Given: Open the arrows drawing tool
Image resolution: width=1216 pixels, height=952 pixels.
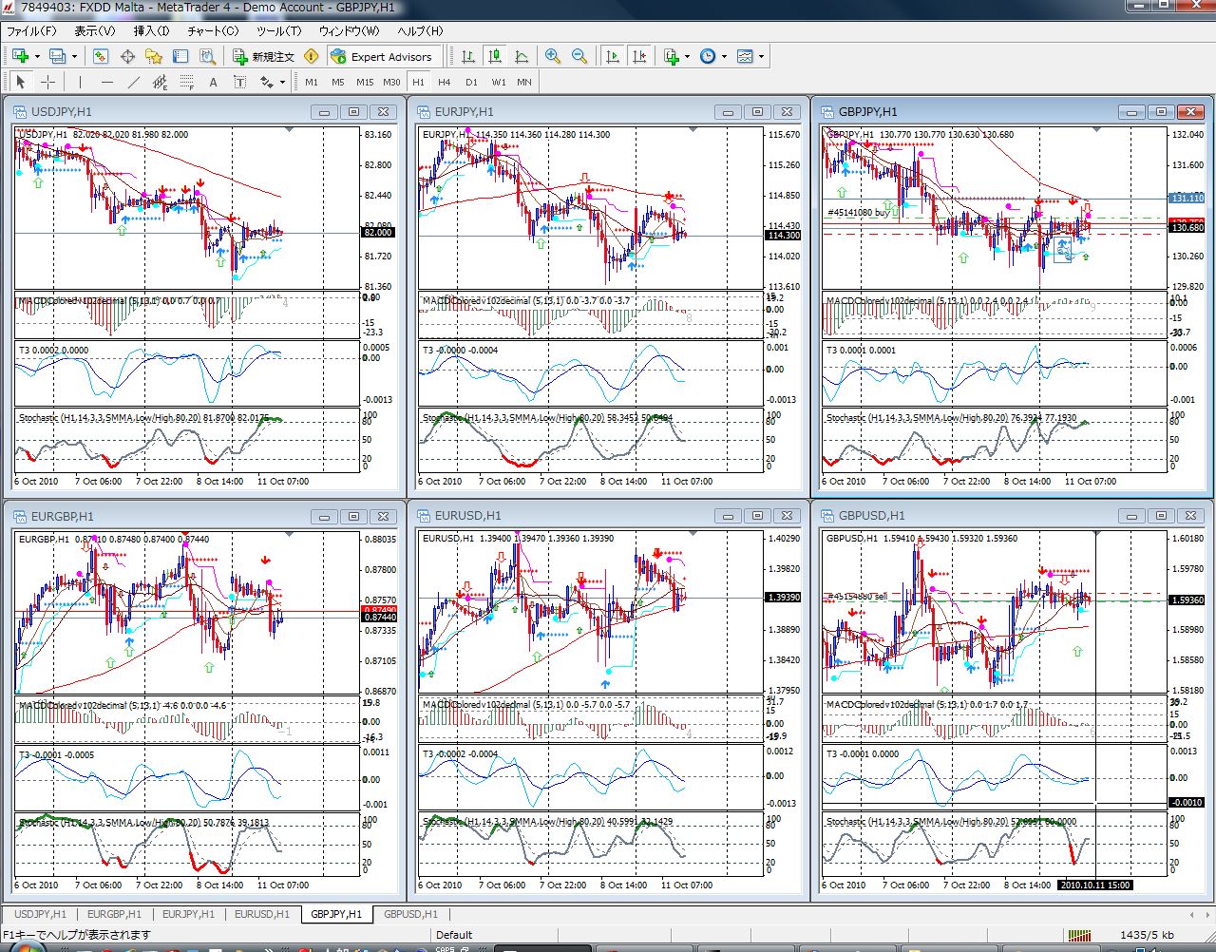Looking at the screenshot, I should point(266,82).
